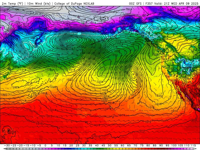Screen dimensions: 200x150
Task: Select the "Valid: 21Z WED APR 09 2025" text
Action: pyautogui.click(x=176, y=3)
